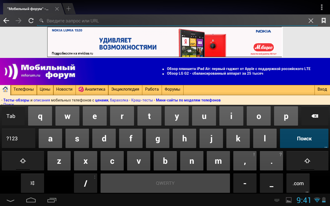330x206 pixels.
Task: Open Мини-сайты по моделям телефонов link
Action: (x=188, y=100)
